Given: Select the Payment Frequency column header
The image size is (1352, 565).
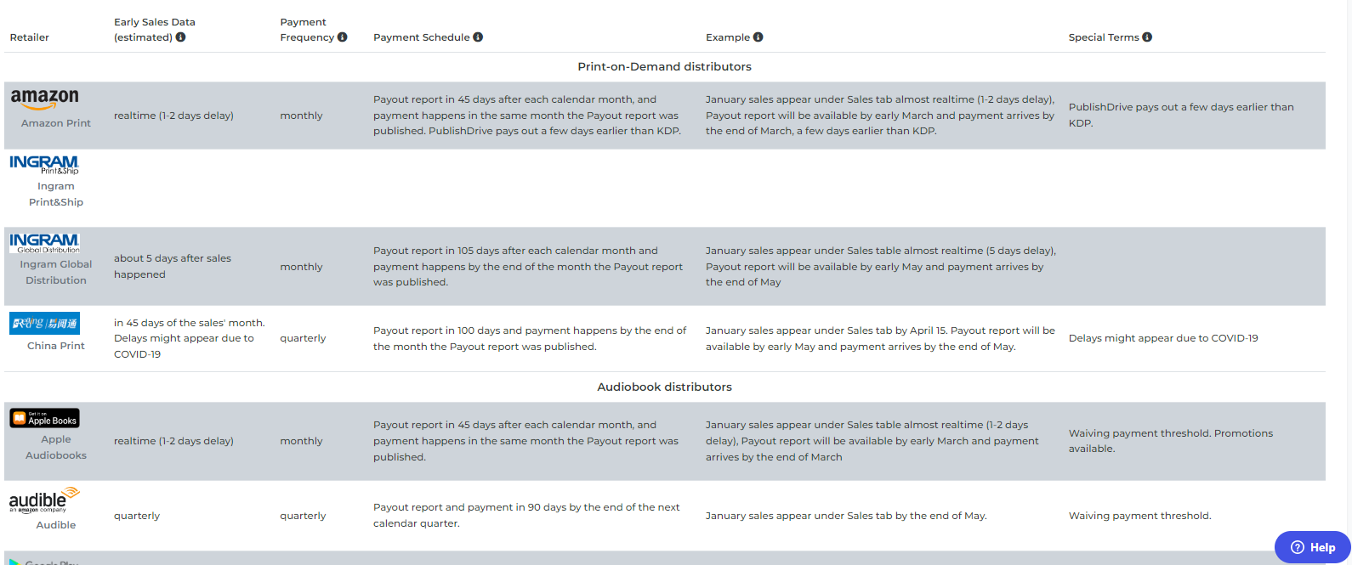Looking at the screenshot, I should tap(309, 30).
